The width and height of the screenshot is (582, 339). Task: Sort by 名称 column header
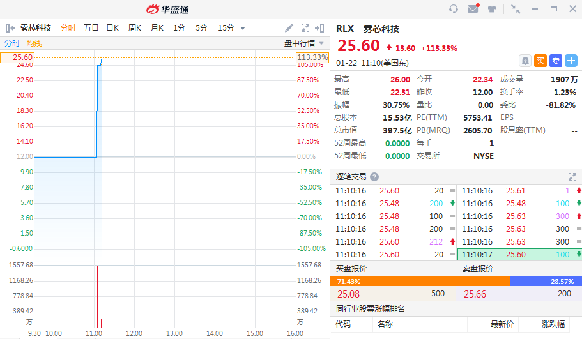(x=385, y=324)
